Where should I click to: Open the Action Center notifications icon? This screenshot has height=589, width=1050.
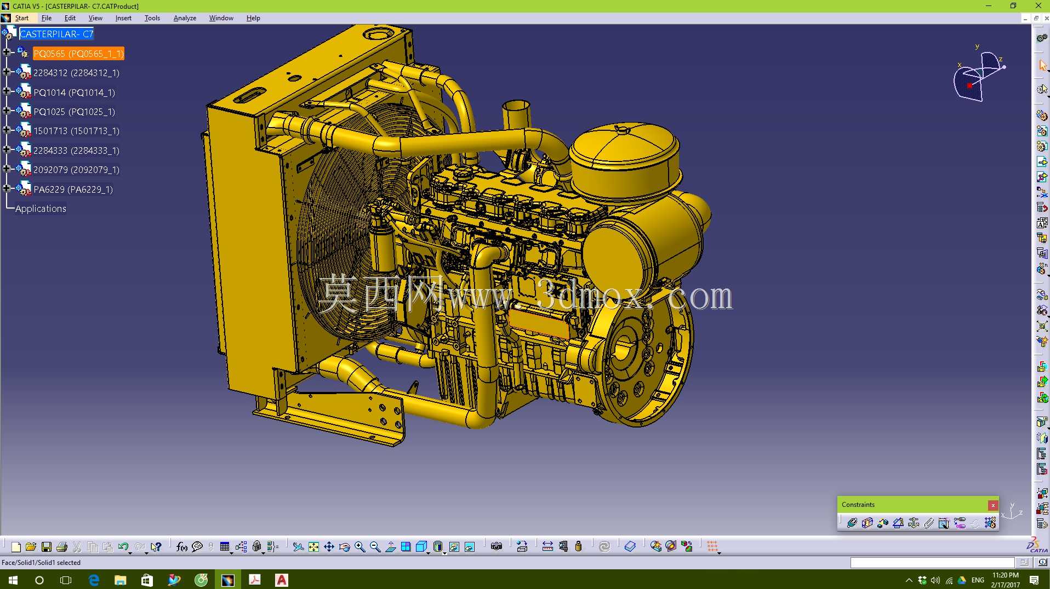coord(1034,580)
